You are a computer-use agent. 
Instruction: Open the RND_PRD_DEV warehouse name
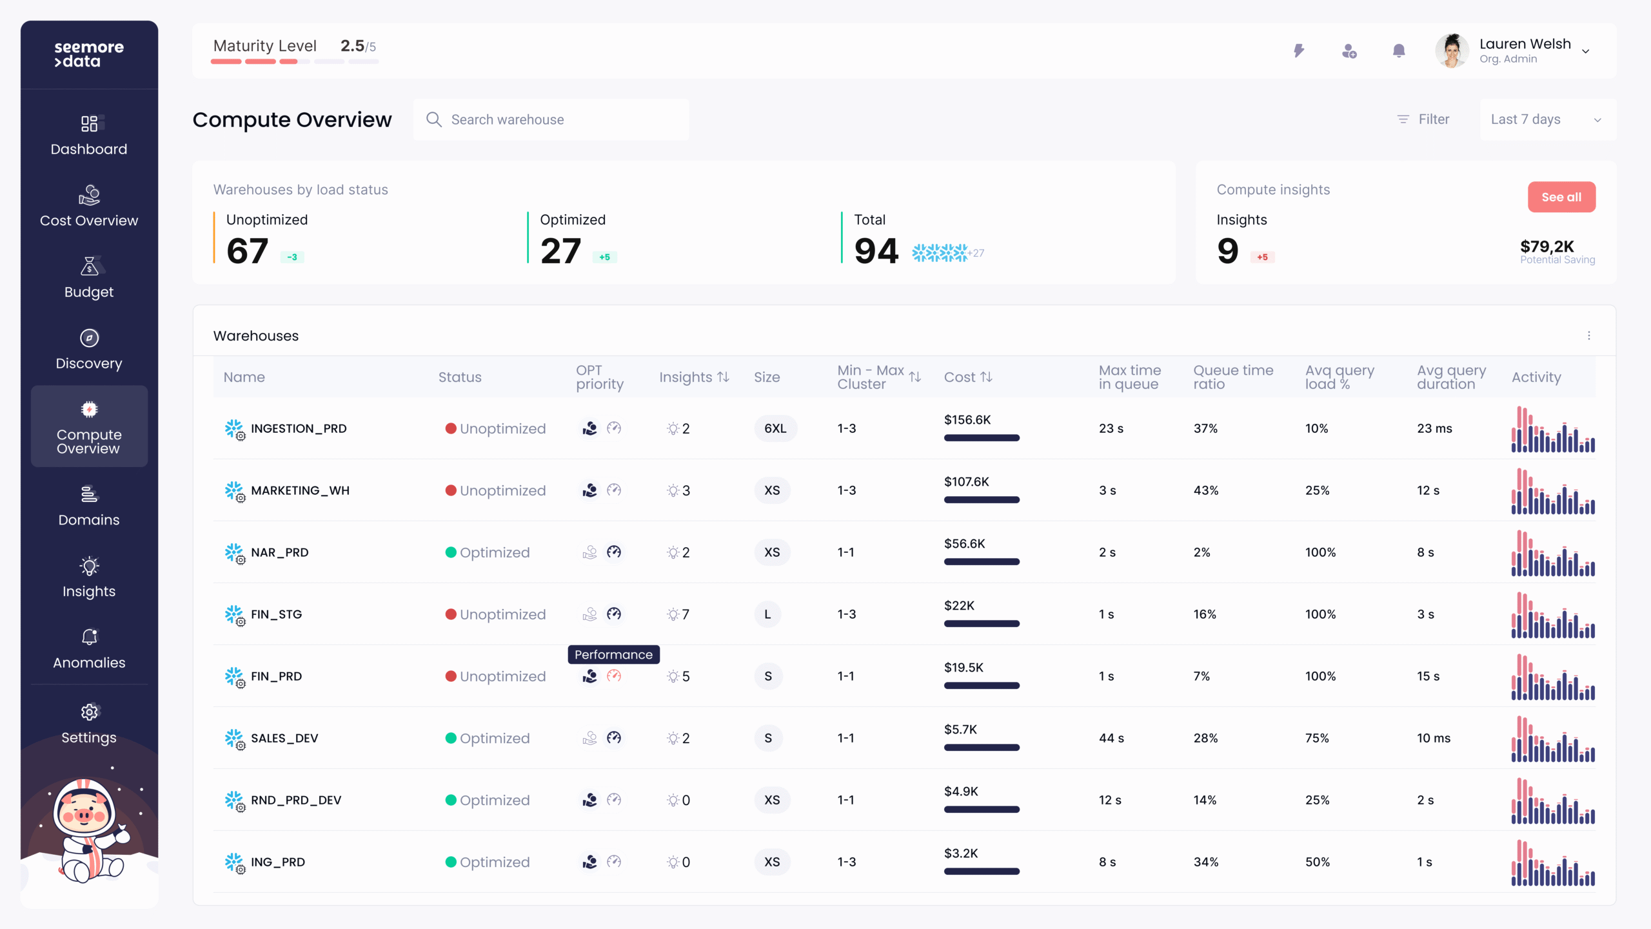click(x=296, y=800)
